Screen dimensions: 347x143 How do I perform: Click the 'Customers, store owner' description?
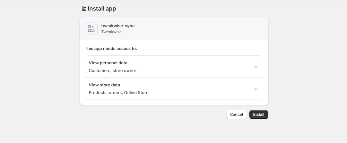112,70
